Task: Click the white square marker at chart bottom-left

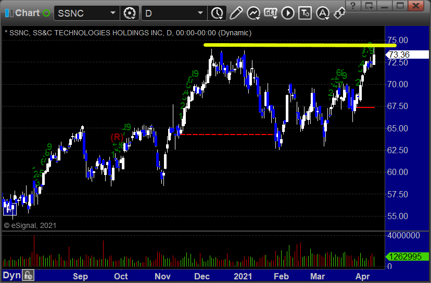Action: 10,209
